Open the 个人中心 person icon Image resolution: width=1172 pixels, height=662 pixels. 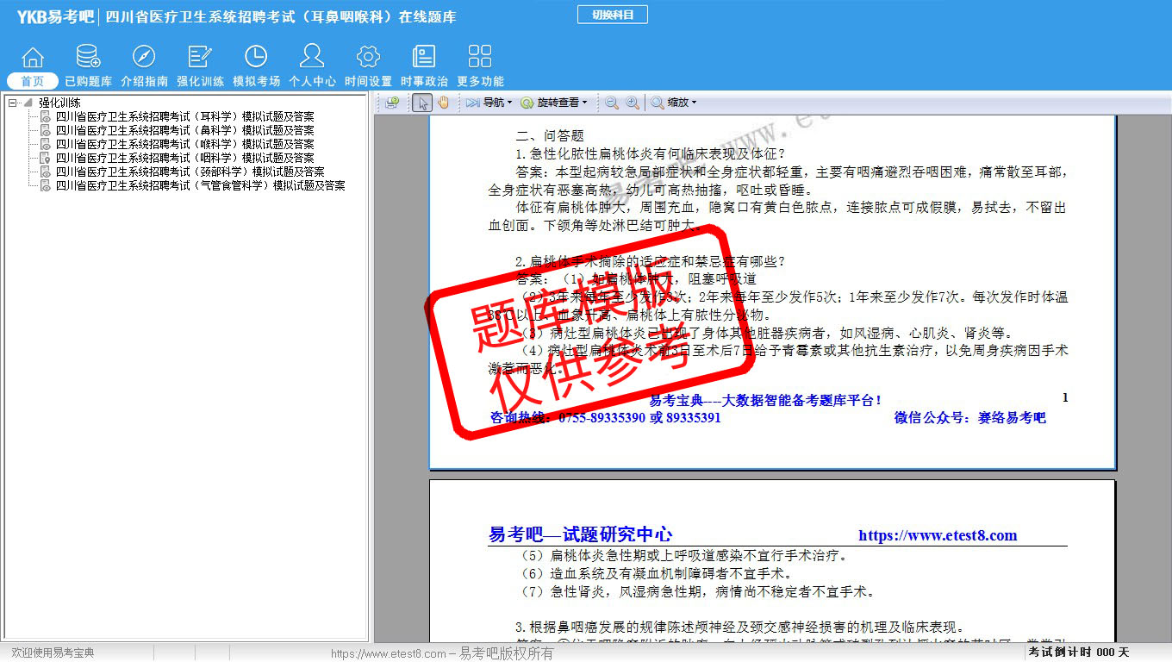(312, 57)
